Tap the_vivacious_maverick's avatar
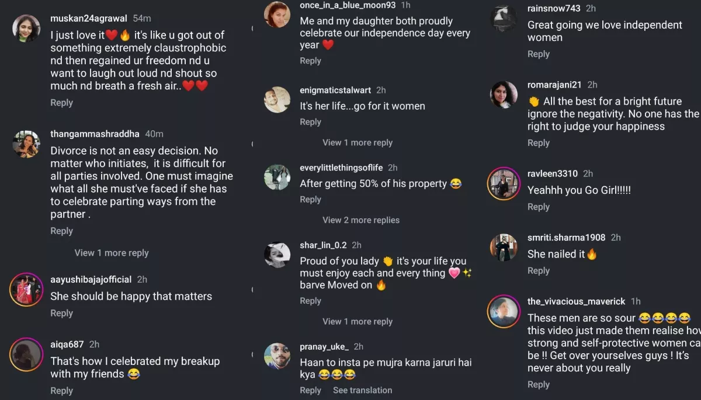Screen dimensions: 701x400 (x=504, y=312)
